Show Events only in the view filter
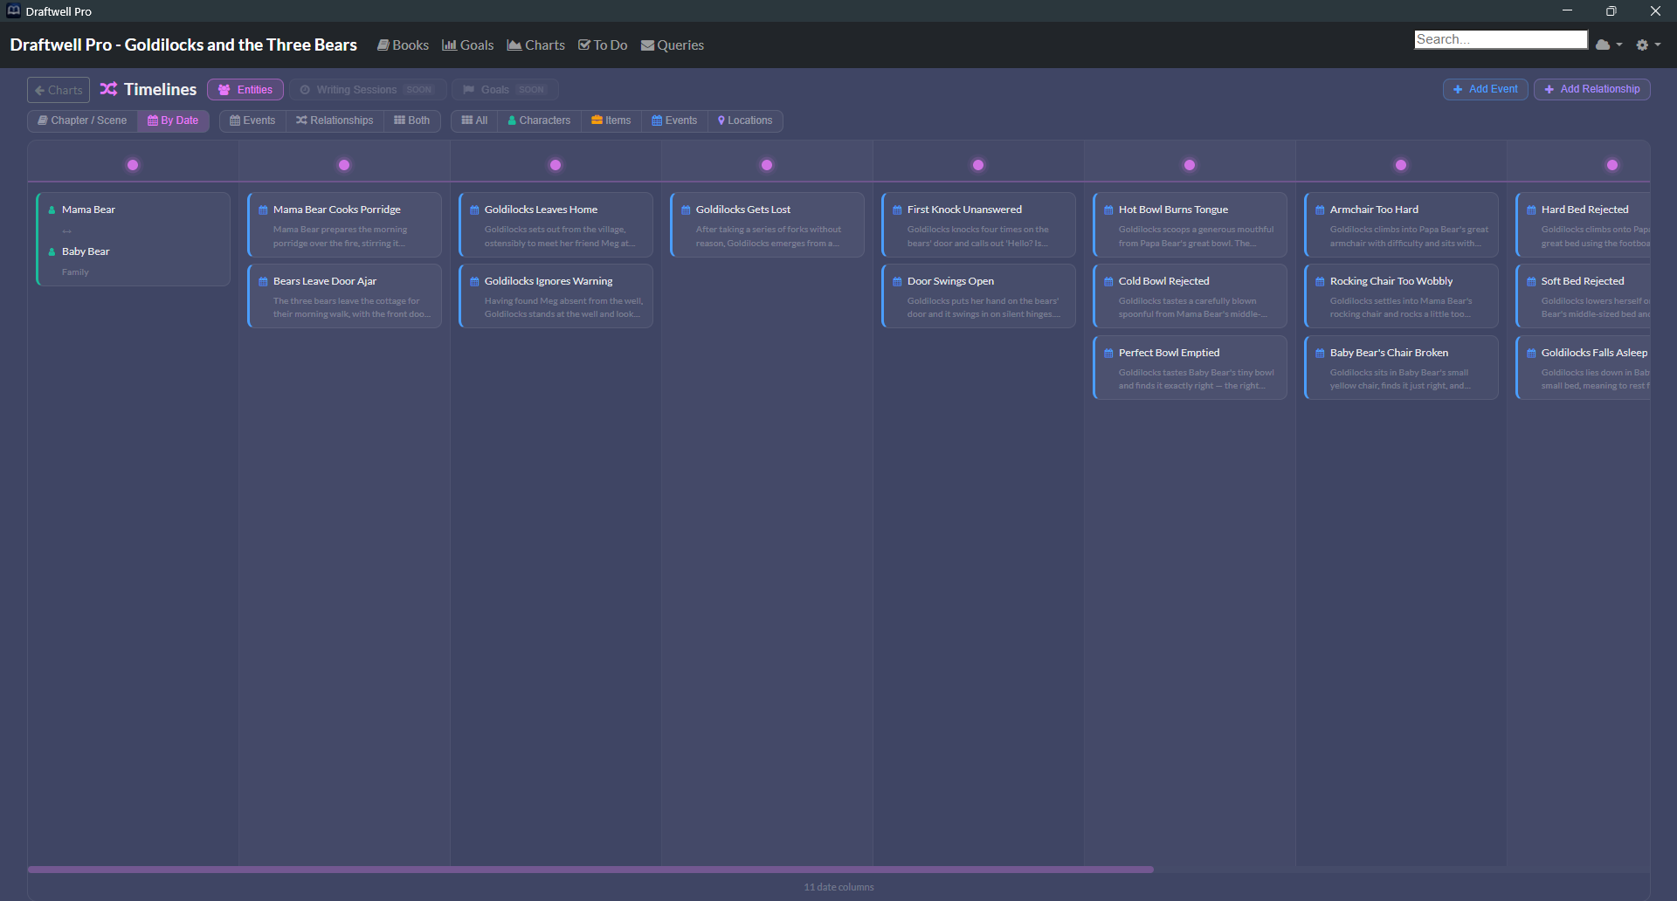 coord(252,120)
